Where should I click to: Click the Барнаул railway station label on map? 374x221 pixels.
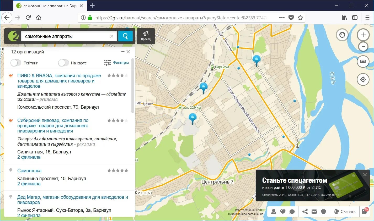click(x=222, y=67)
